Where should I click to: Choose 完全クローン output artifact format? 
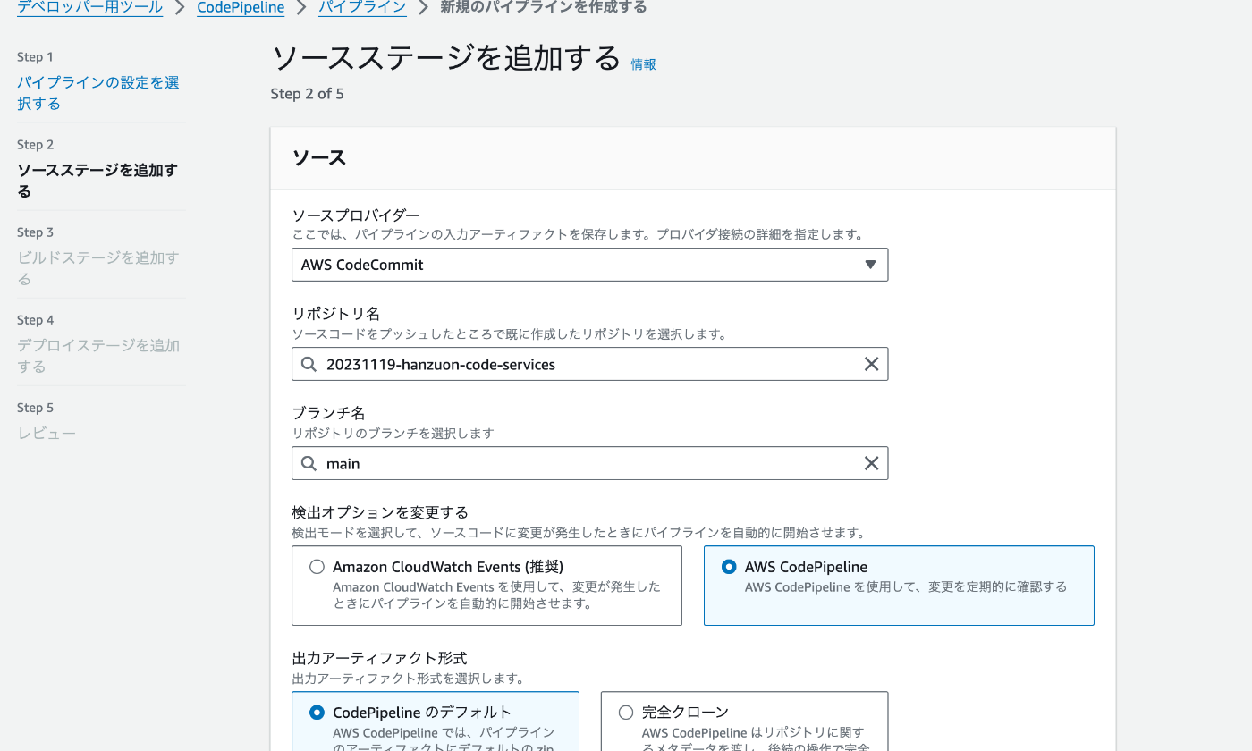(626, 713)
